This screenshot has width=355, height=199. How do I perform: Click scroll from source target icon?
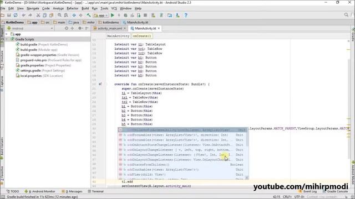click(67, 28)
